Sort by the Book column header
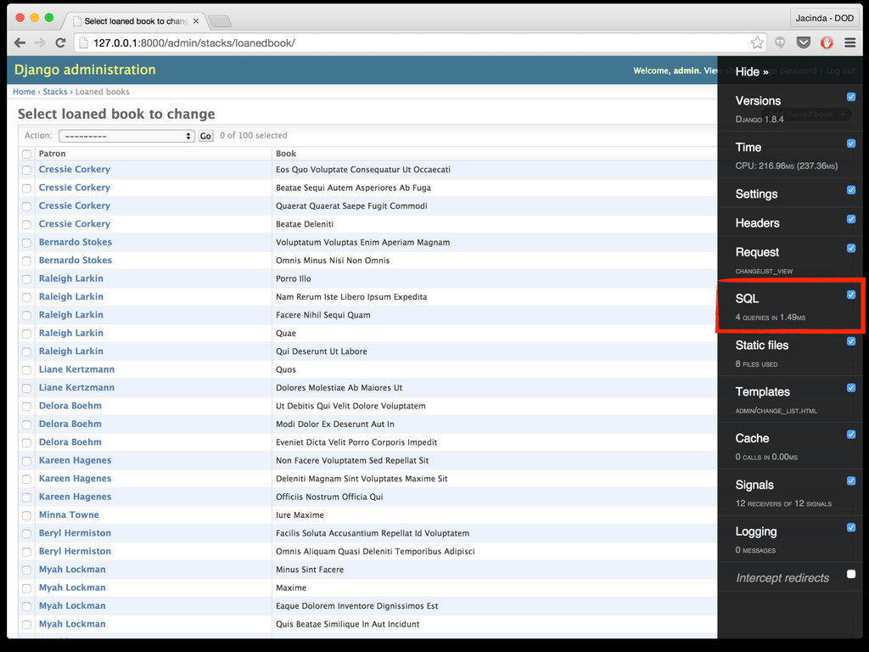Viewport: 869px width, 652px height. pos(286,154)
